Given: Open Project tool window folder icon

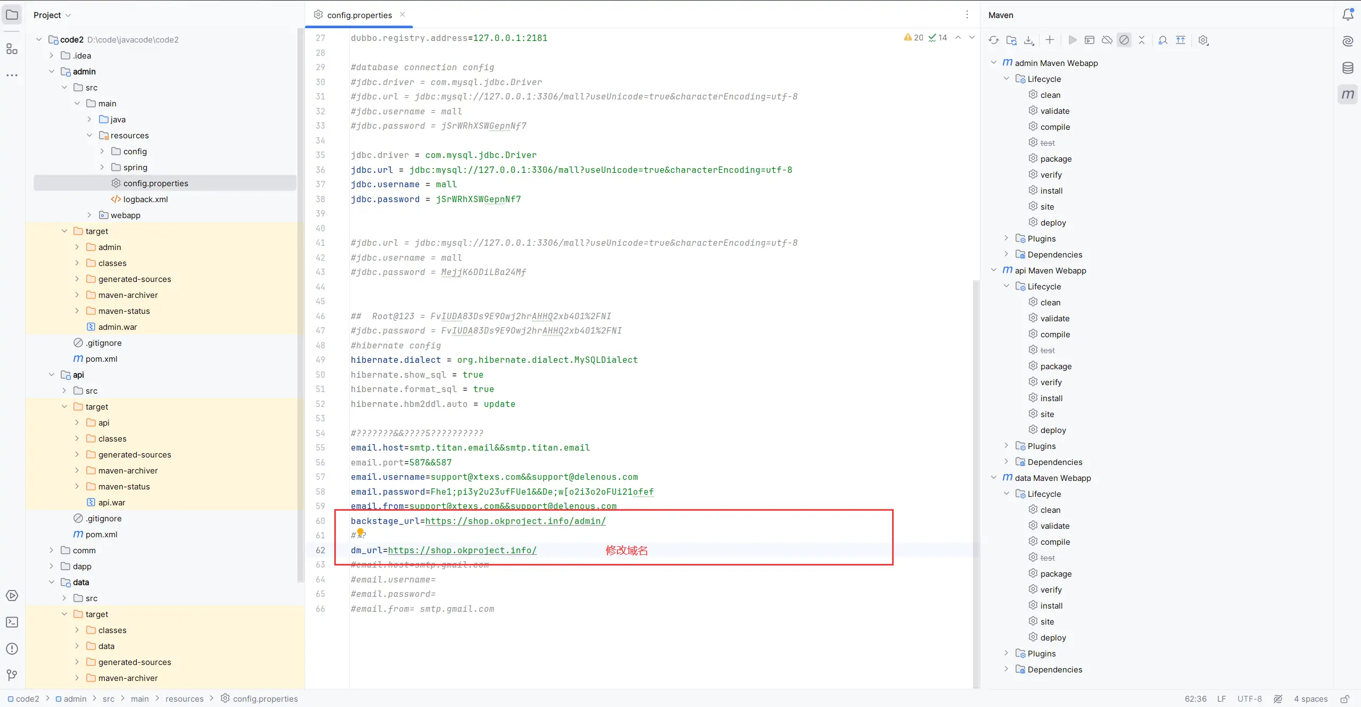Looking at the screenshot, I should (12, 15).
